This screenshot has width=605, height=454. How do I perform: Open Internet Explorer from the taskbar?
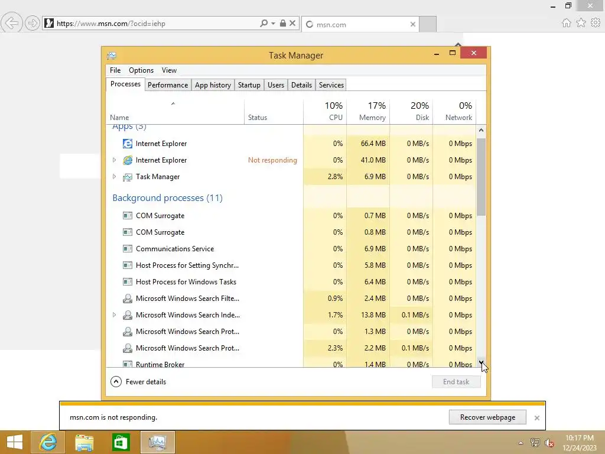[x=48, y=442]
